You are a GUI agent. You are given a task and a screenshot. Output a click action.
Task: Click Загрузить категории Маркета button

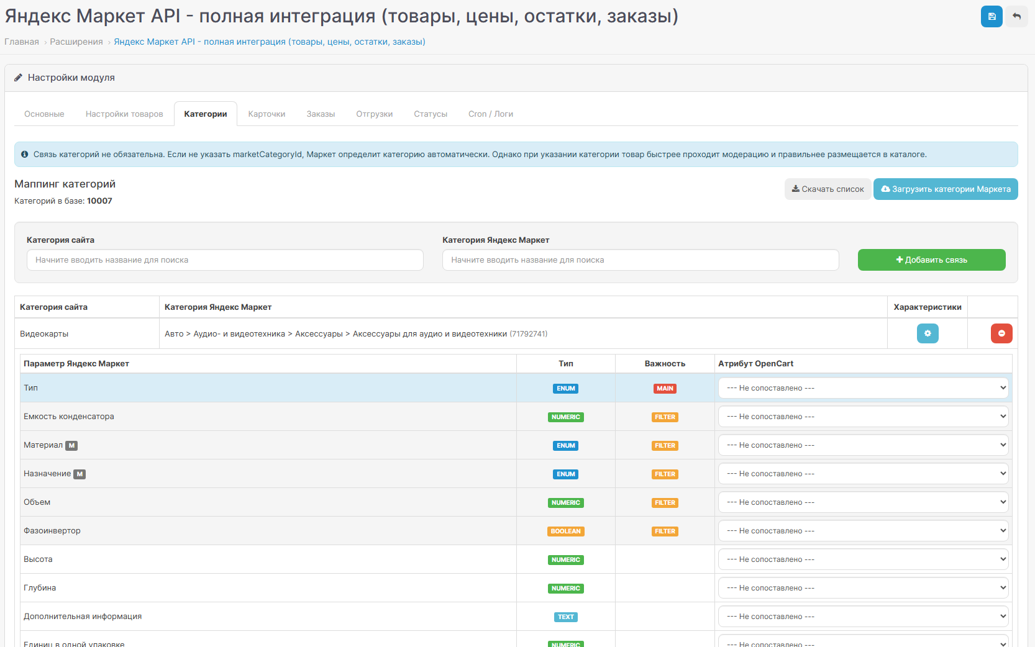click(946, 189)
